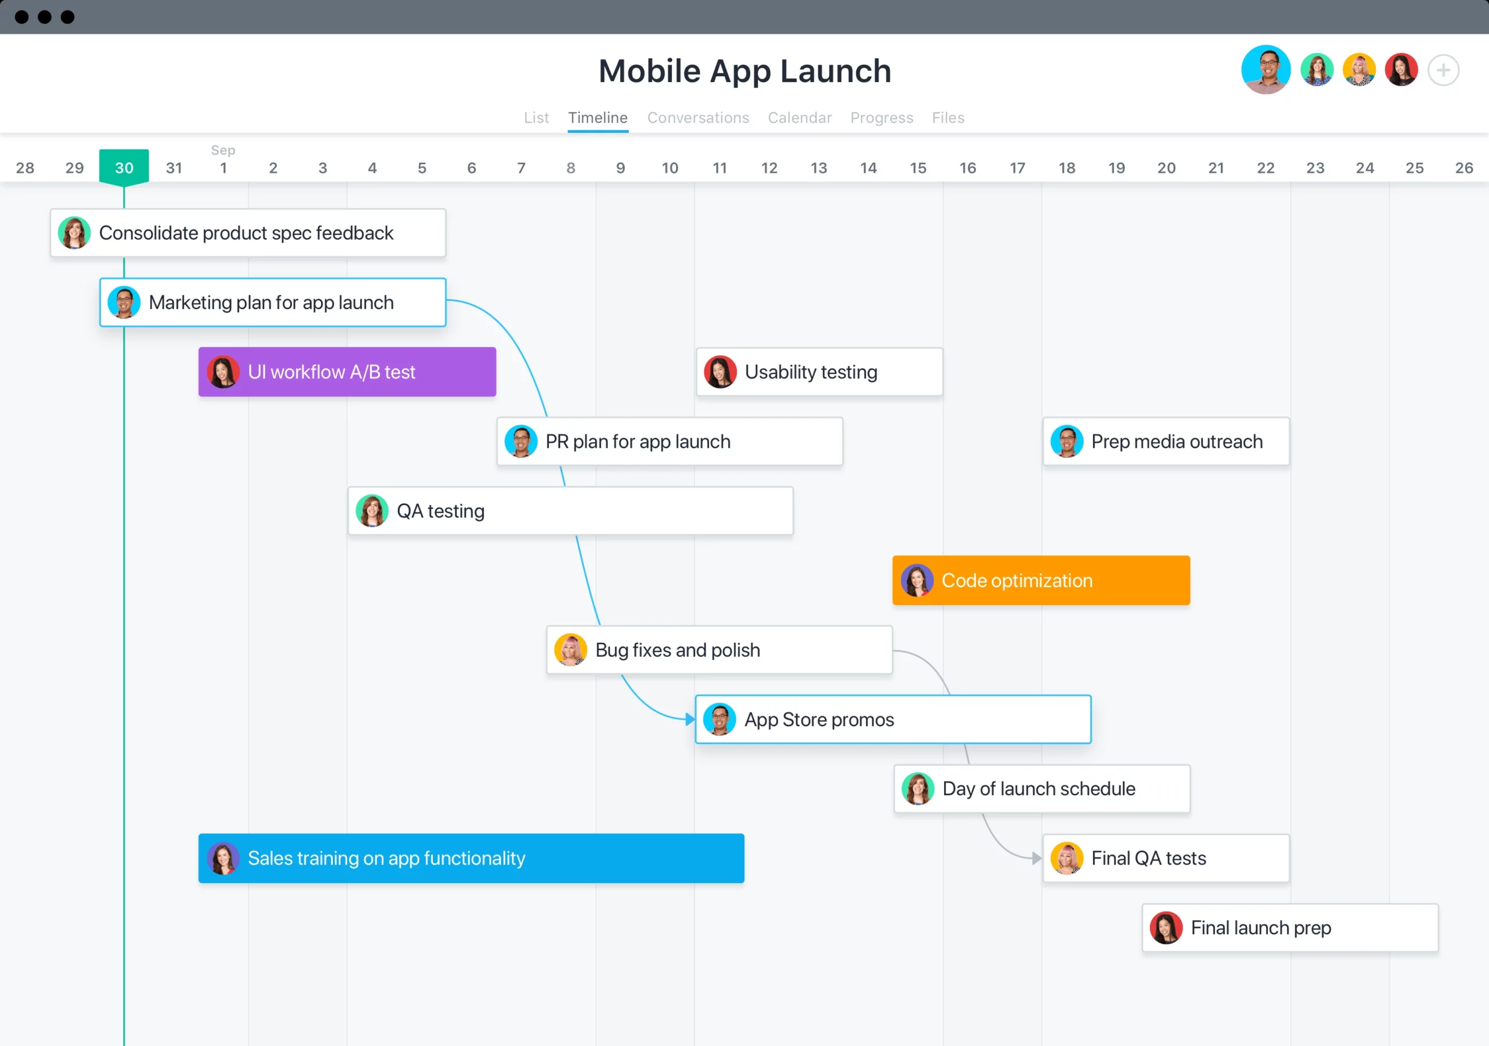The width and height of the screenshot is (1489, 1046).
Task: Click the Timeline tab label
Action: 596,118
